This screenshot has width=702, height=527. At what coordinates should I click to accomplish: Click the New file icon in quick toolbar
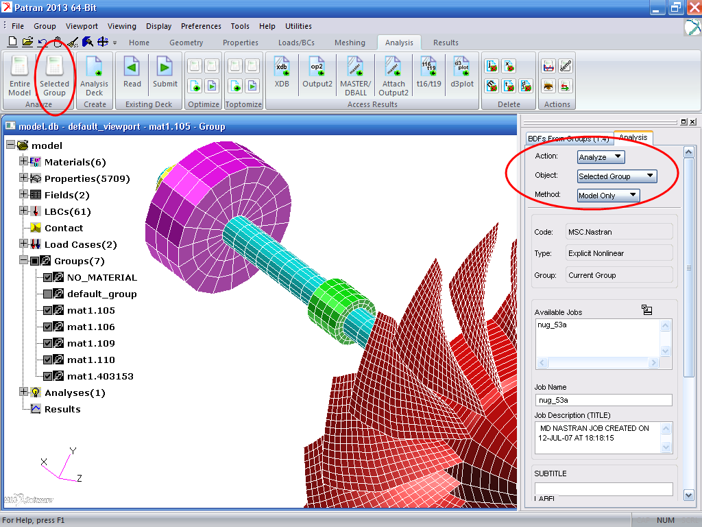[x=12, y=42]
